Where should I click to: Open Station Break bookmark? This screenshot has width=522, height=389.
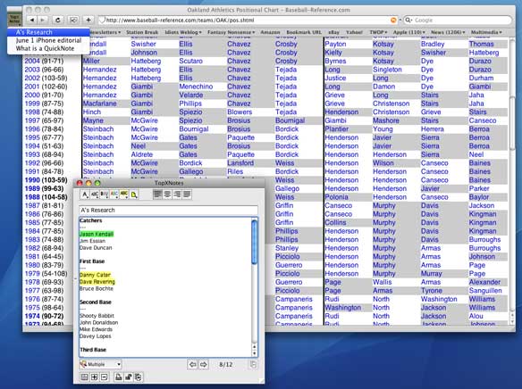click(x=142, y=32)
